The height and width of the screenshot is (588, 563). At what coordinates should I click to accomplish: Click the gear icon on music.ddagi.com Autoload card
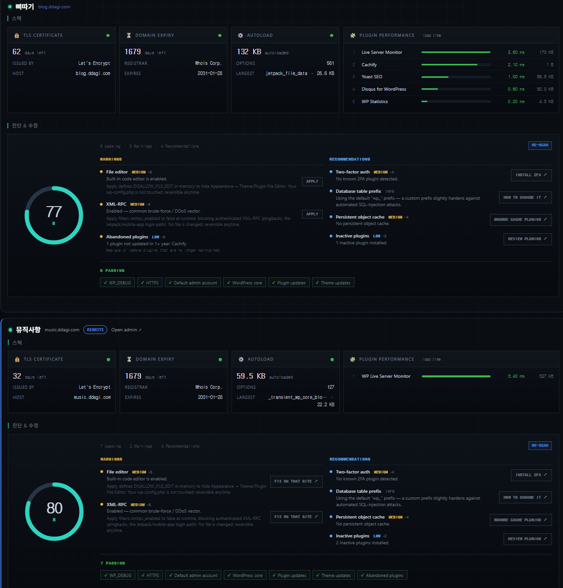(x=241, y=359)
